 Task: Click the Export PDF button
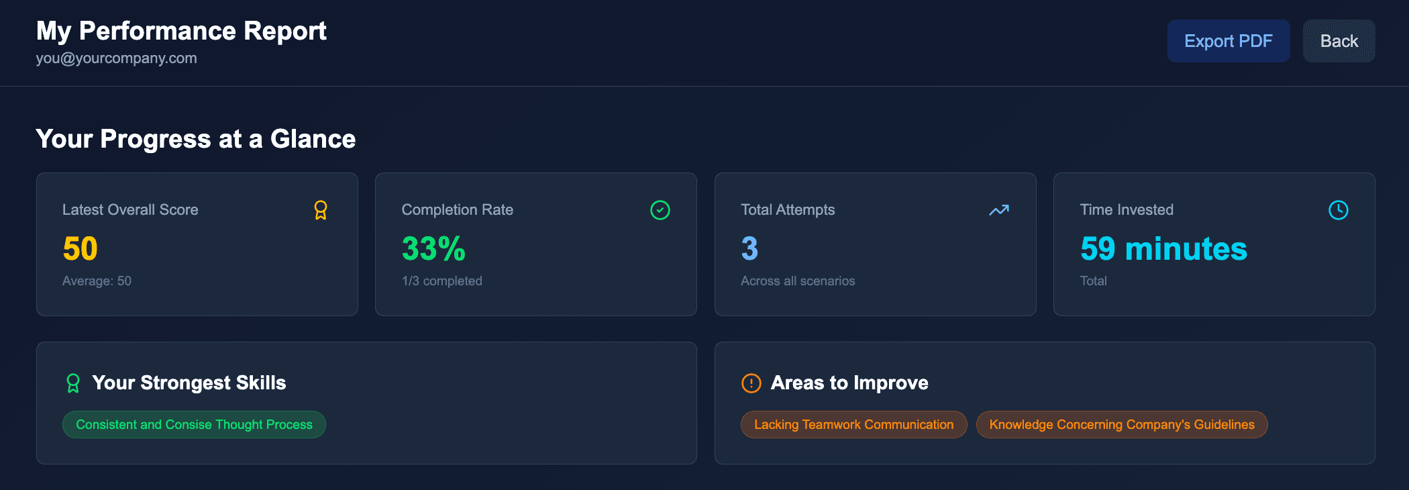point(1228,41)
